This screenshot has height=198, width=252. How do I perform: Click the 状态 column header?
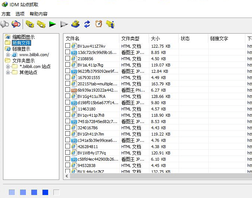tap(193, 38)
